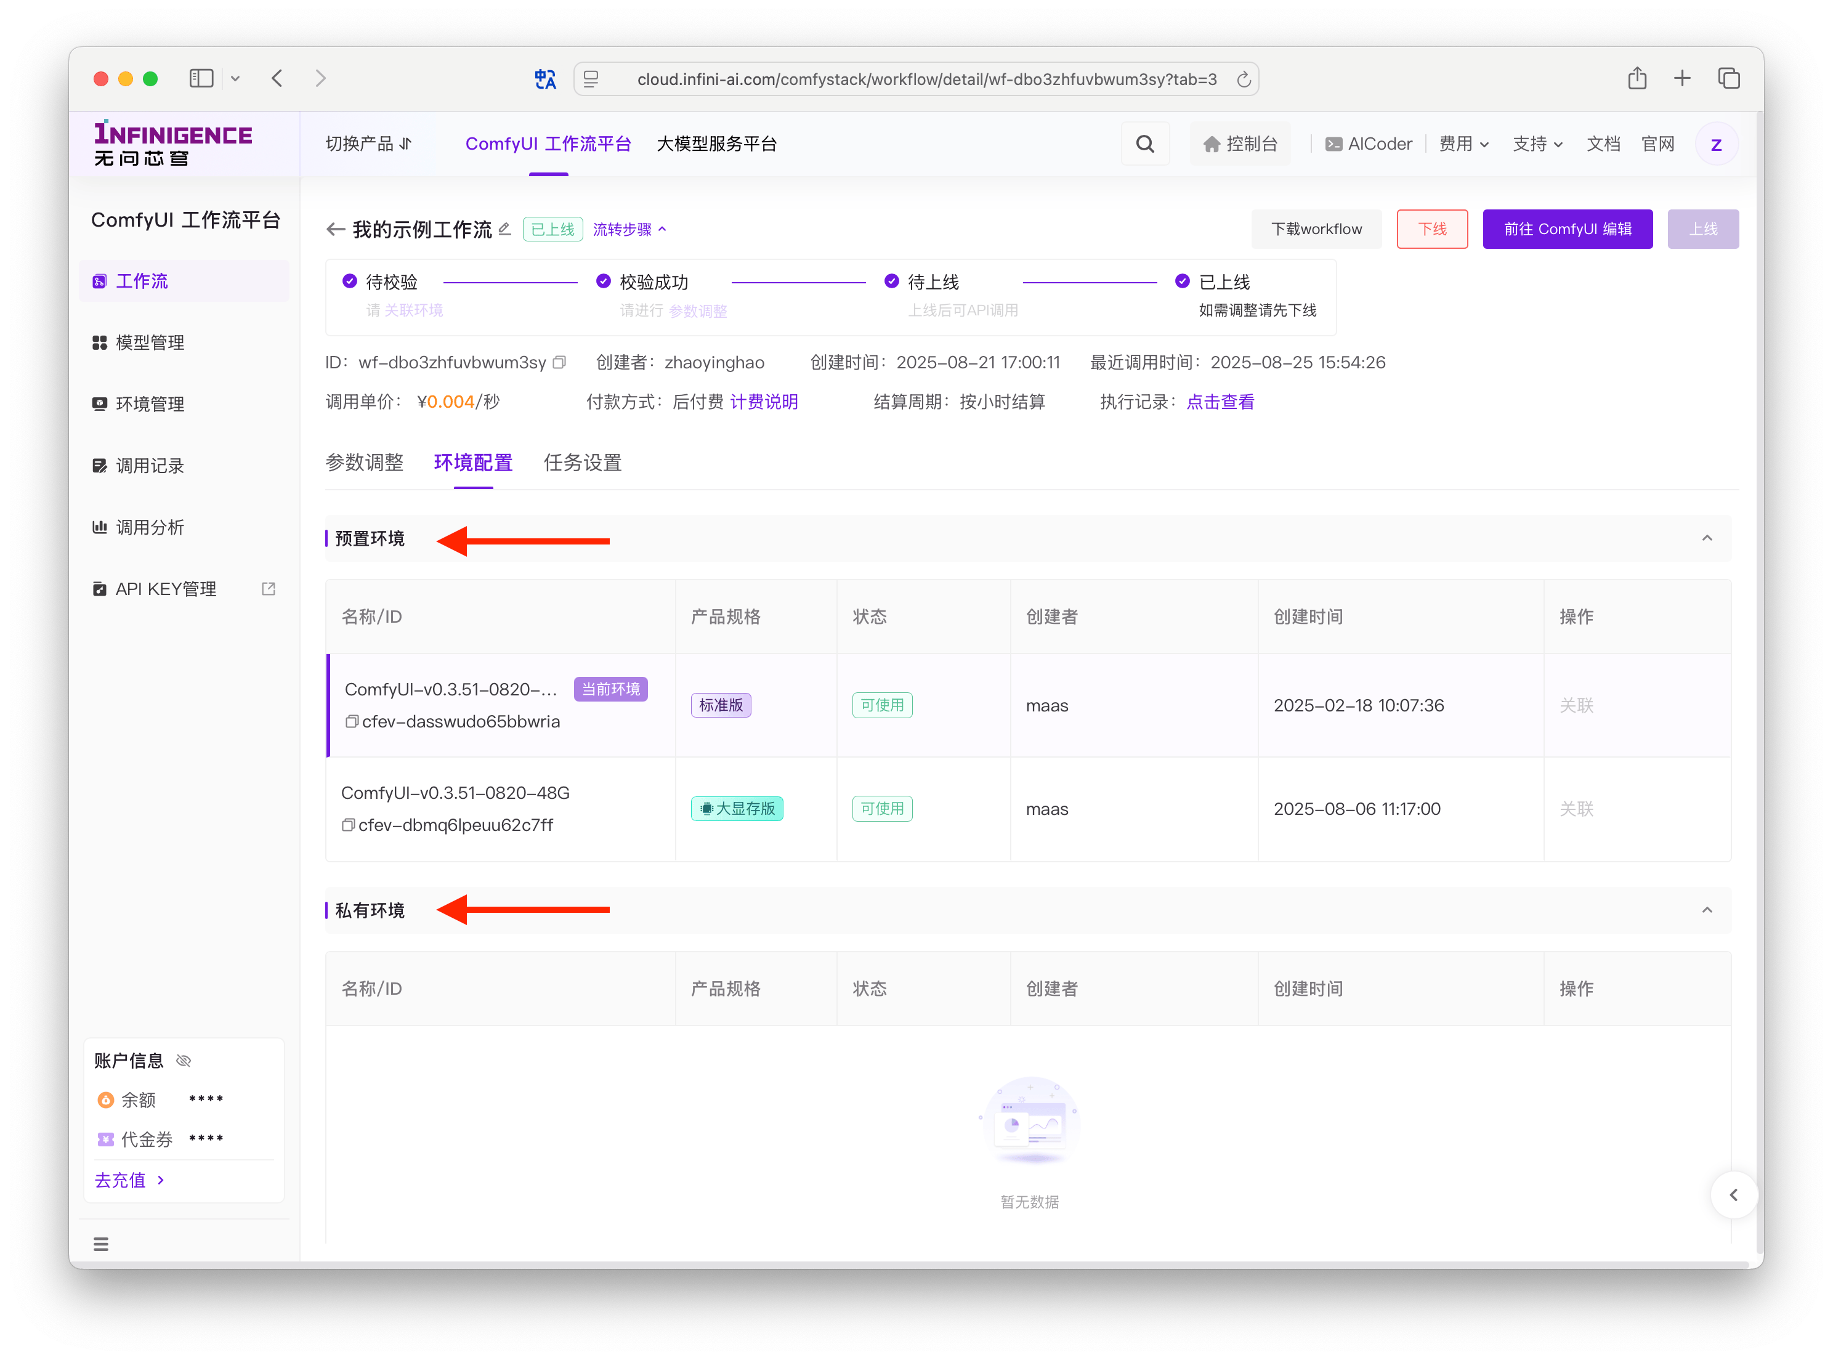Click the Safari share icon
The height and width of the screenshot is (1360, 1833).
click(x=1637, y=78)
